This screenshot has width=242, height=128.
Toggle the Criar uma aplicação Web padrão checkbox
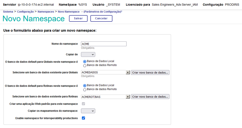(x=83, y=104)
